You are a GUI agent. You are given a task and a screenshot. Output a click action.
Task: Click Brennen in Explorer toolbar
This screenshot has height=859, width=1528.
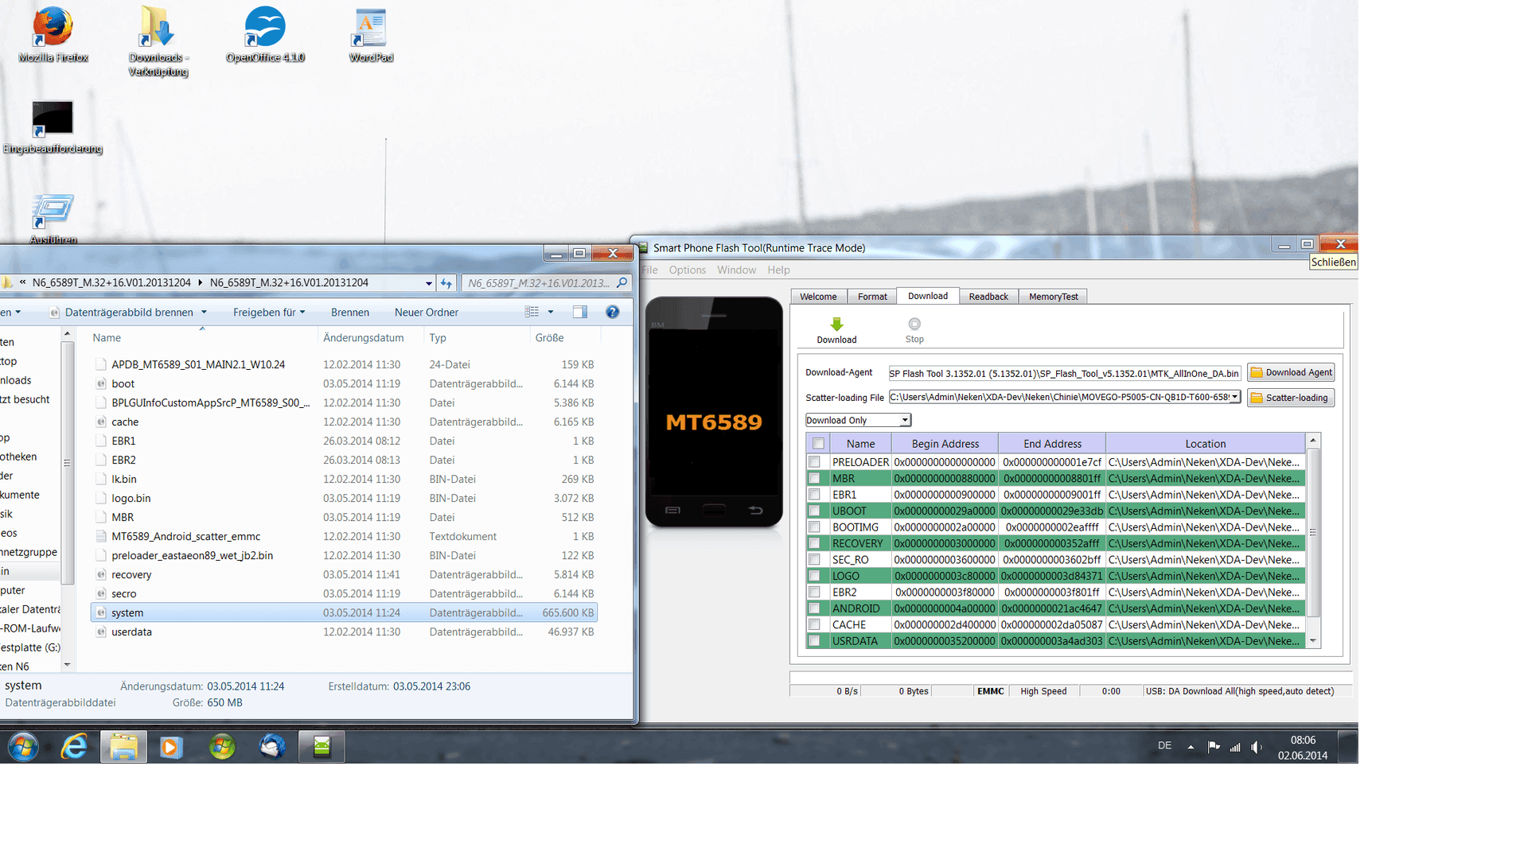350,312
